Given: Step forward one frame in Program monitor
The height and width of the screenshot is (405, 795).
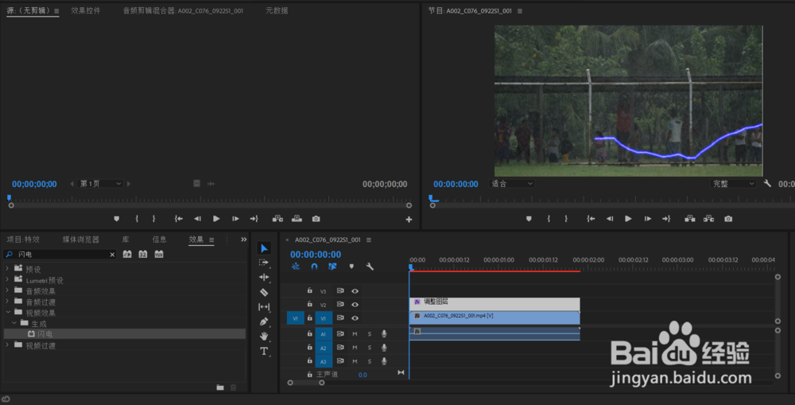Looking at the screenshot, I should [x=647, y=219].
